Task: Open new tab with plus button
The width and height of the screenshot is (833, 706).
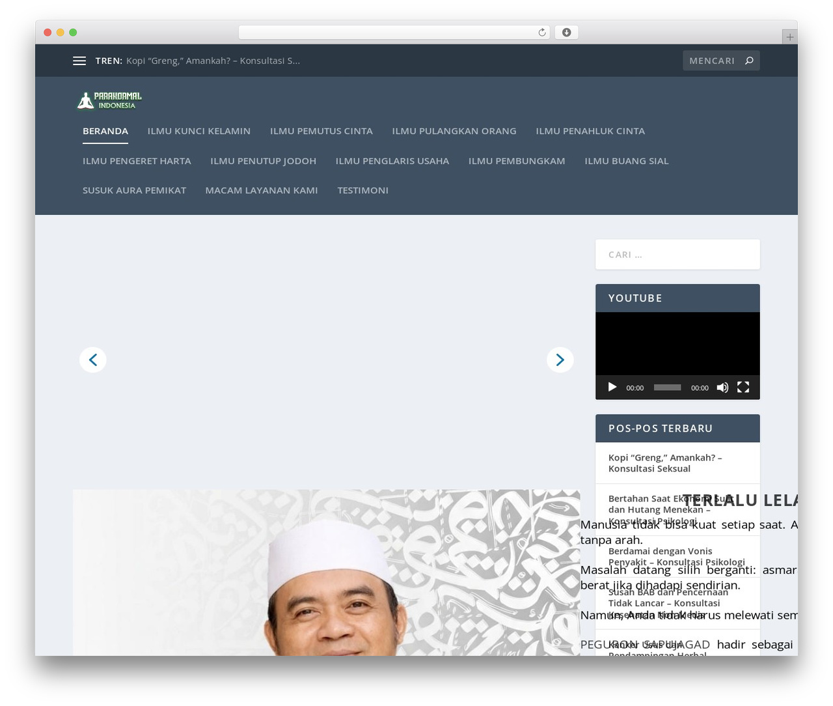Action: click(x=789, y=37)
